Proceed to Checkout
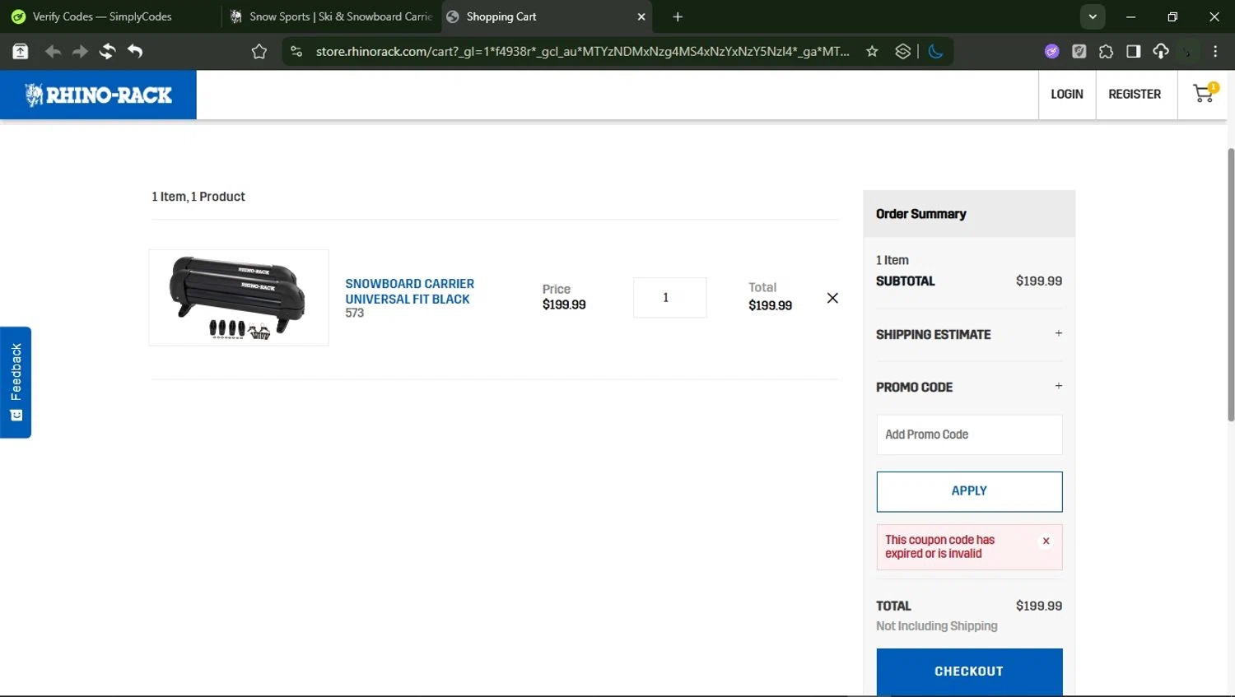The width and height of the screenshot is (1235, 697). (969, 671)
